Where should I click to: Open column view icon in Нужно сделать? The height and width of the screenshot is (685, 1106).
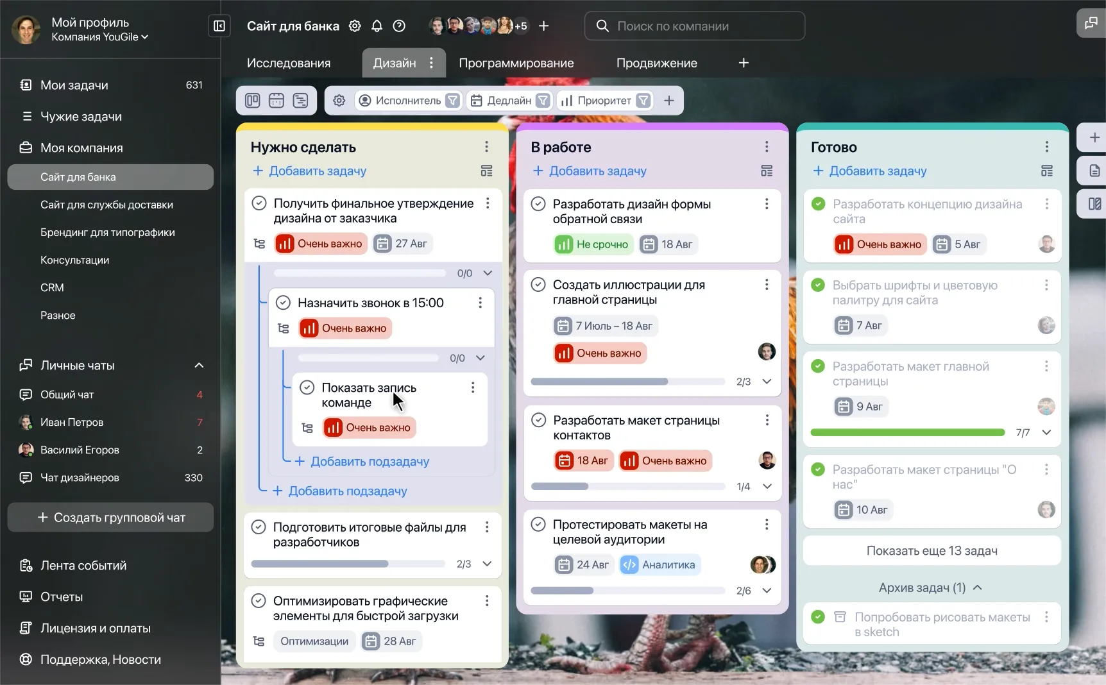pyautogui.click(x=487, y=171)
